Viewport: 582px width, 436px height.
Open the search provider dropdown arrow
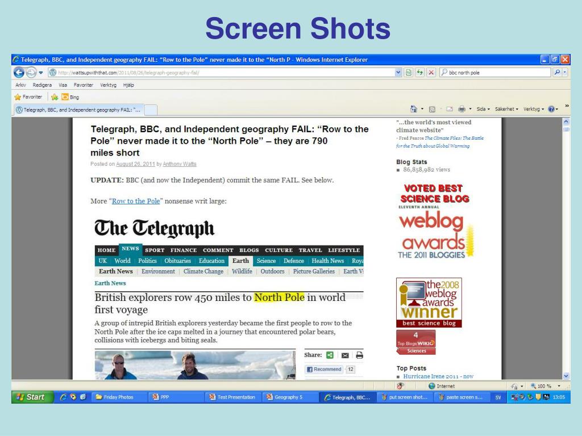coord(565,73)
